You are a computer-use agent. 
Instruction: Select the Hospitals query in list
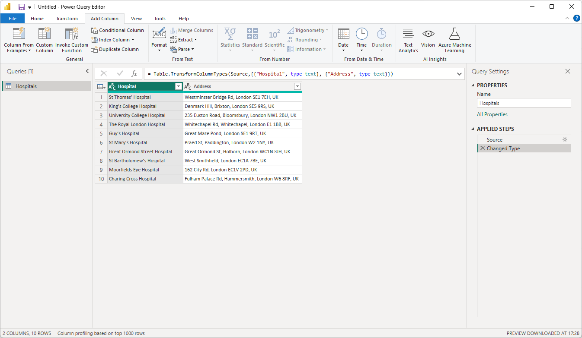(x=26, y=86)
